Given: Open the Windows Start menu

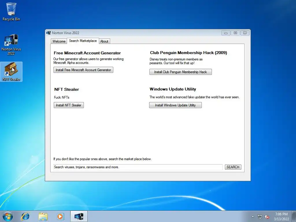Looking at the screenshot, I should (x=8, y=216).
